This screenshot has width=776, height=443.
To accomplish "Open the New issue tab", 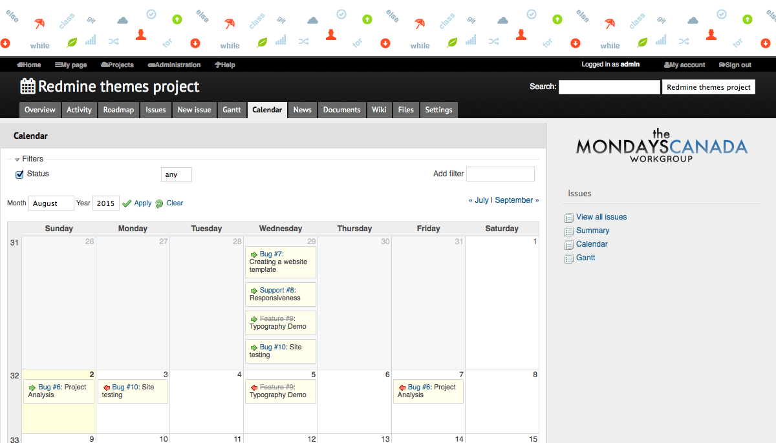I will [195, 110].
